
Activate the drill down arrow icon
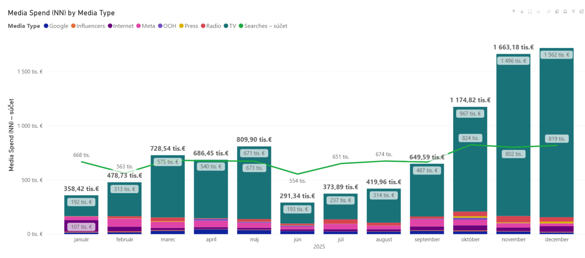click(x=522, y=11)
